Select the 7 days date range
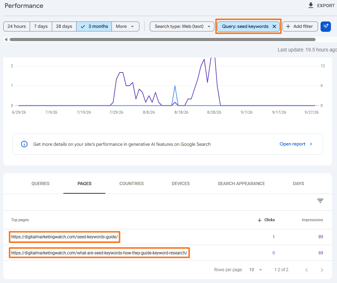 tap(41, 26)
